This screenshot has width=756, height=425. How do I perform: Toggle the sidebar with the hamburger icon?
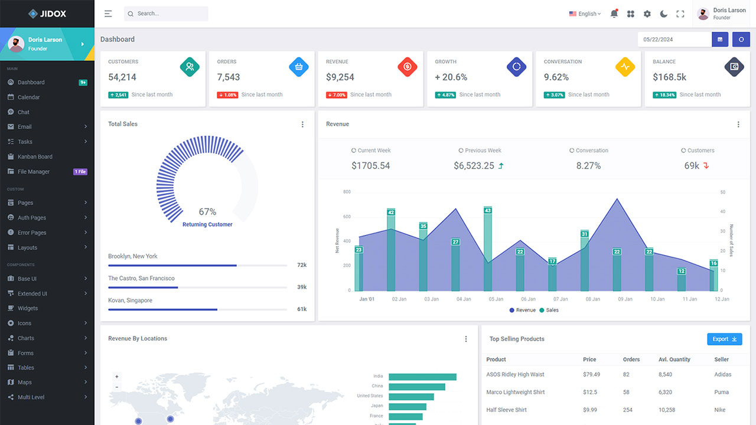click(107, 13)
